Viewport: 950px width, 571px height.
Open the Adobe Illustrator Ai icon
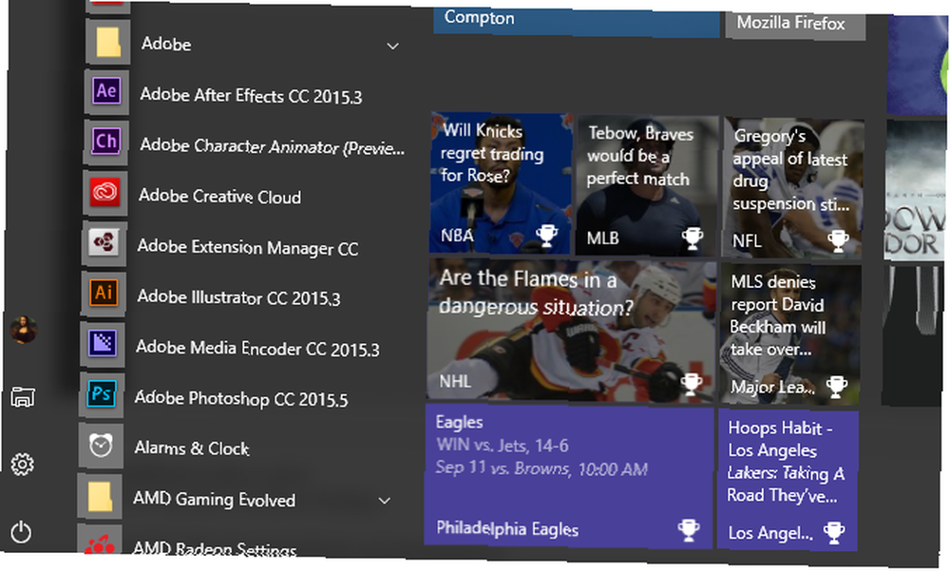pyautogui.click(x=103, y=294)
